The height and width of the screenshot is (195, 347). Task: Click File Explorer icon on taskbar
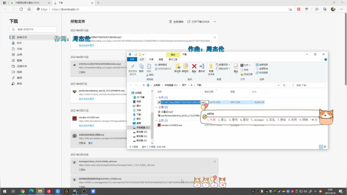(40, 191)
